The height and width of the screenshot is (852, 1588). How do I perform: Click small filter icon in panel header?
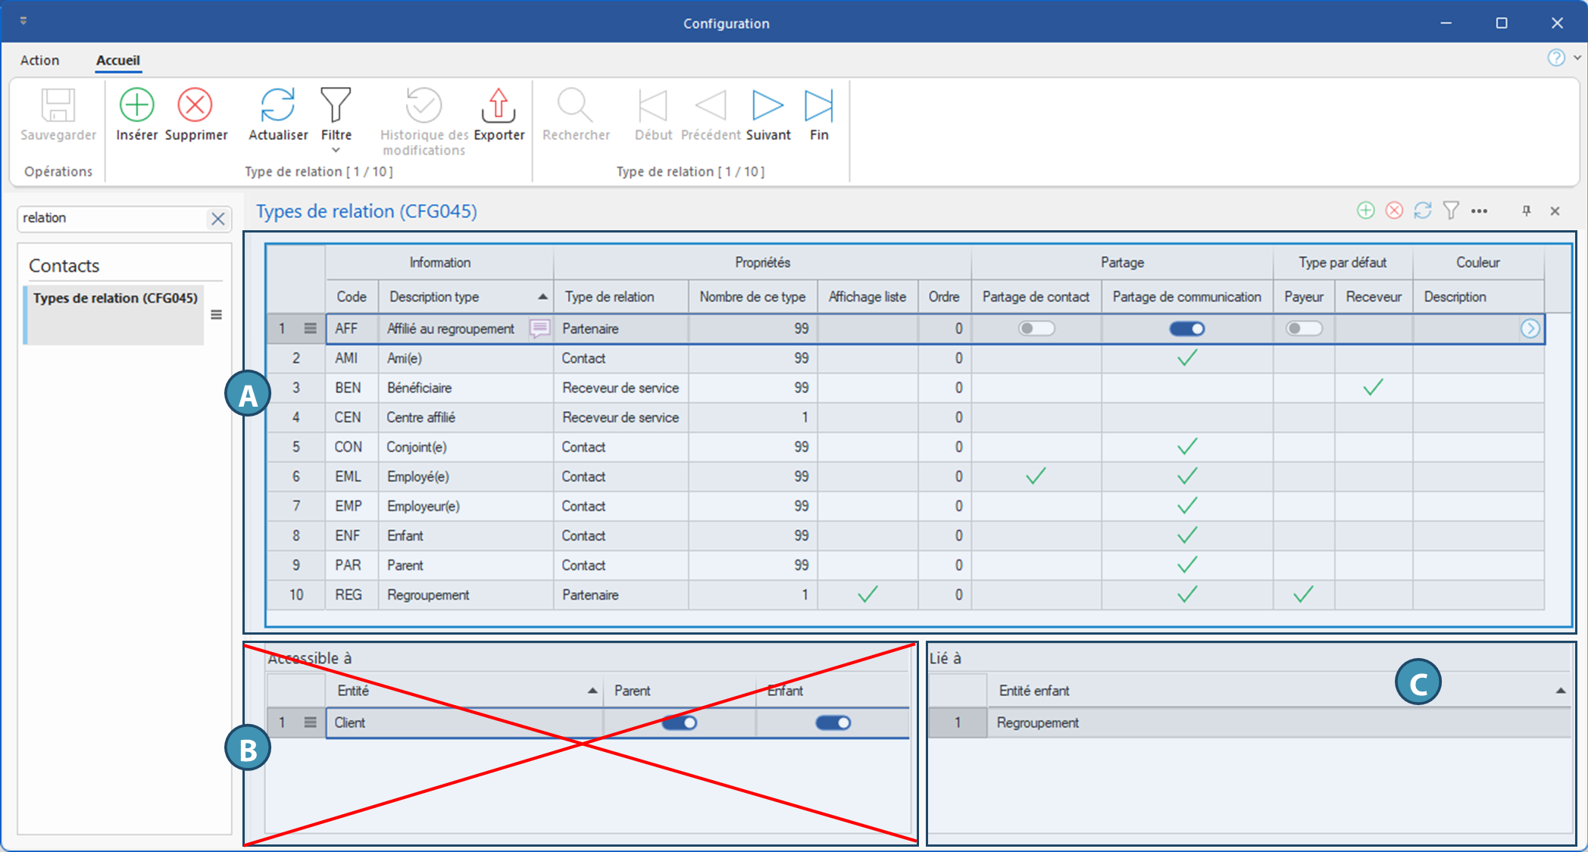point(1451,211)
